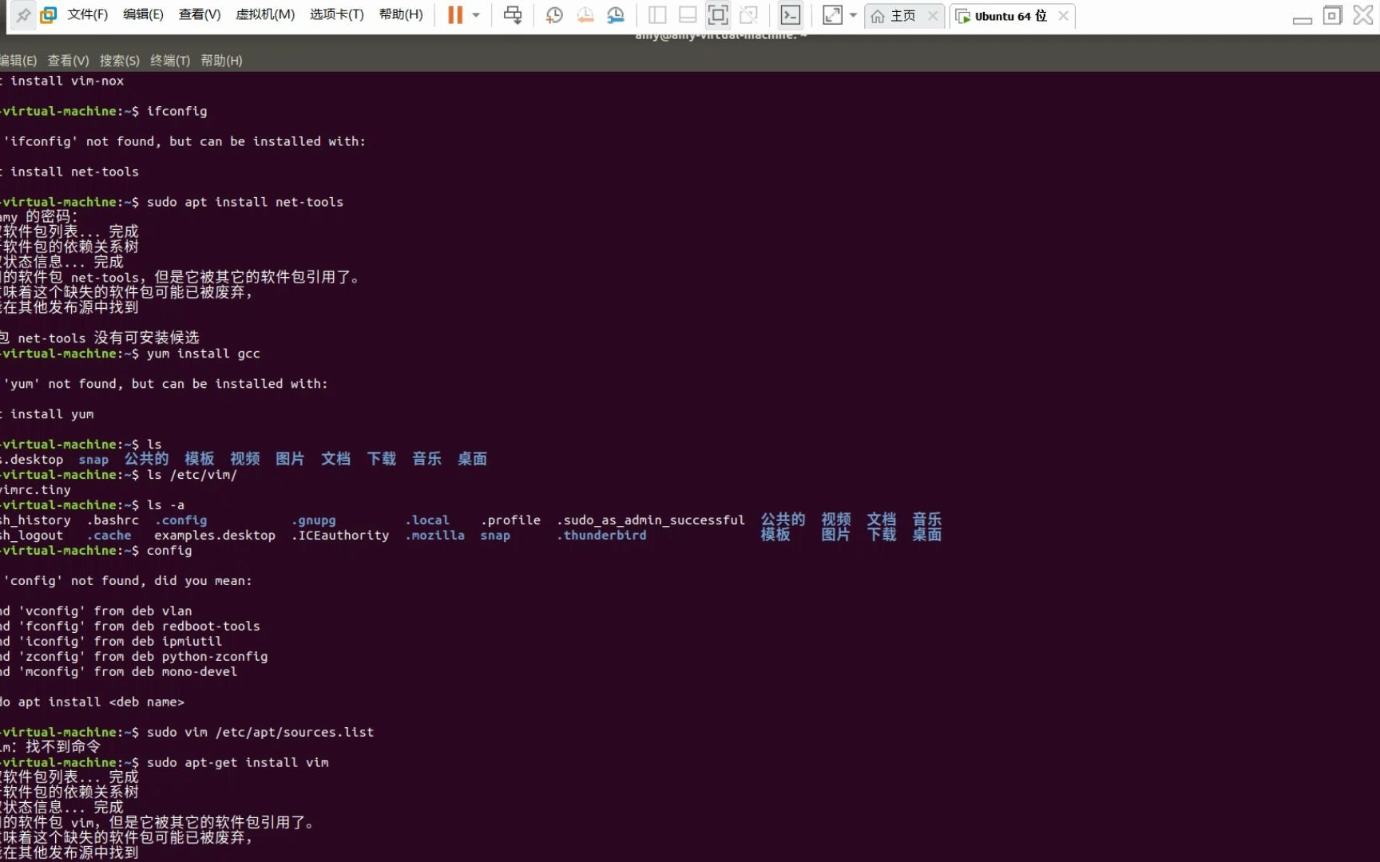Open terminal 编辑(E) menu

[x=18, y=61]
